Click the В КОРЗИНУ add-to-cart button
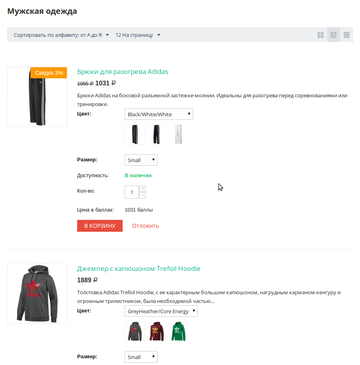Viewport: 360px width, 365px height. 100,226
